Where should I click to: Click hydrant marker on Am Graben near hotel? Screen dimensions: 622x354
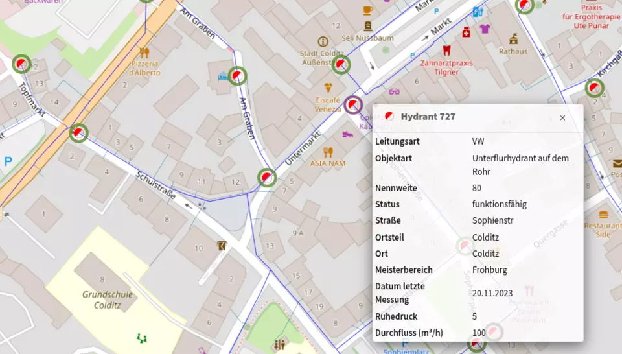tap(237, 75)
